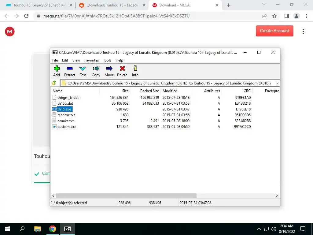This screenshot has height=235, width=313.
Task: Expand the 7-Zip address path dropdown
Action: [277, 83]
